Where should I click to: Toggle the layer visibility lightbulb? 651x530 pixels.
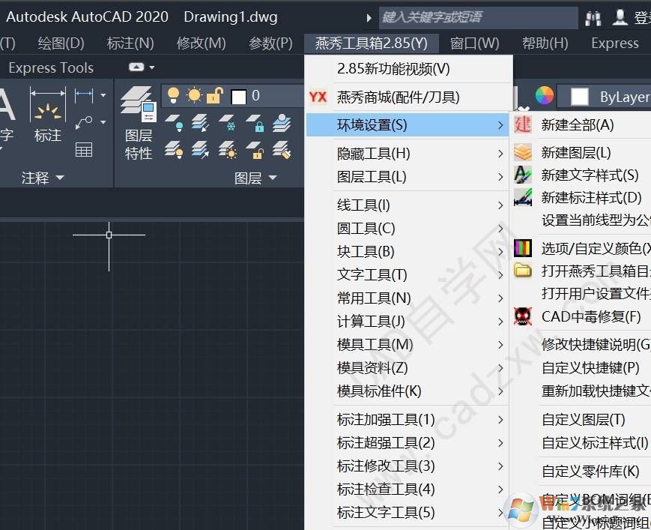(x=173, y=94)
